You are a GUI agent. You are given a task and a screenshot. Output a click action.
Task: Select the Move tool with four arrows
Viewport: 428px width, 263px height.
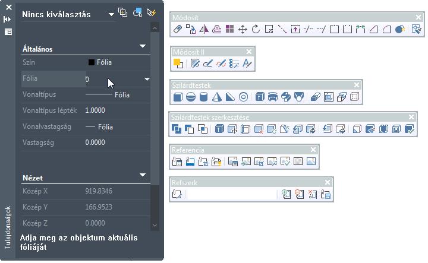[243, 29]
